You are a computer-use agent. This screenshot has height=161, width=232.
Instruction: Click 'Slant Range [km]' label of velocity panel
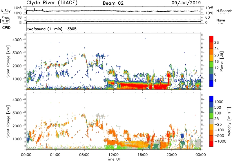pos(8,121)
